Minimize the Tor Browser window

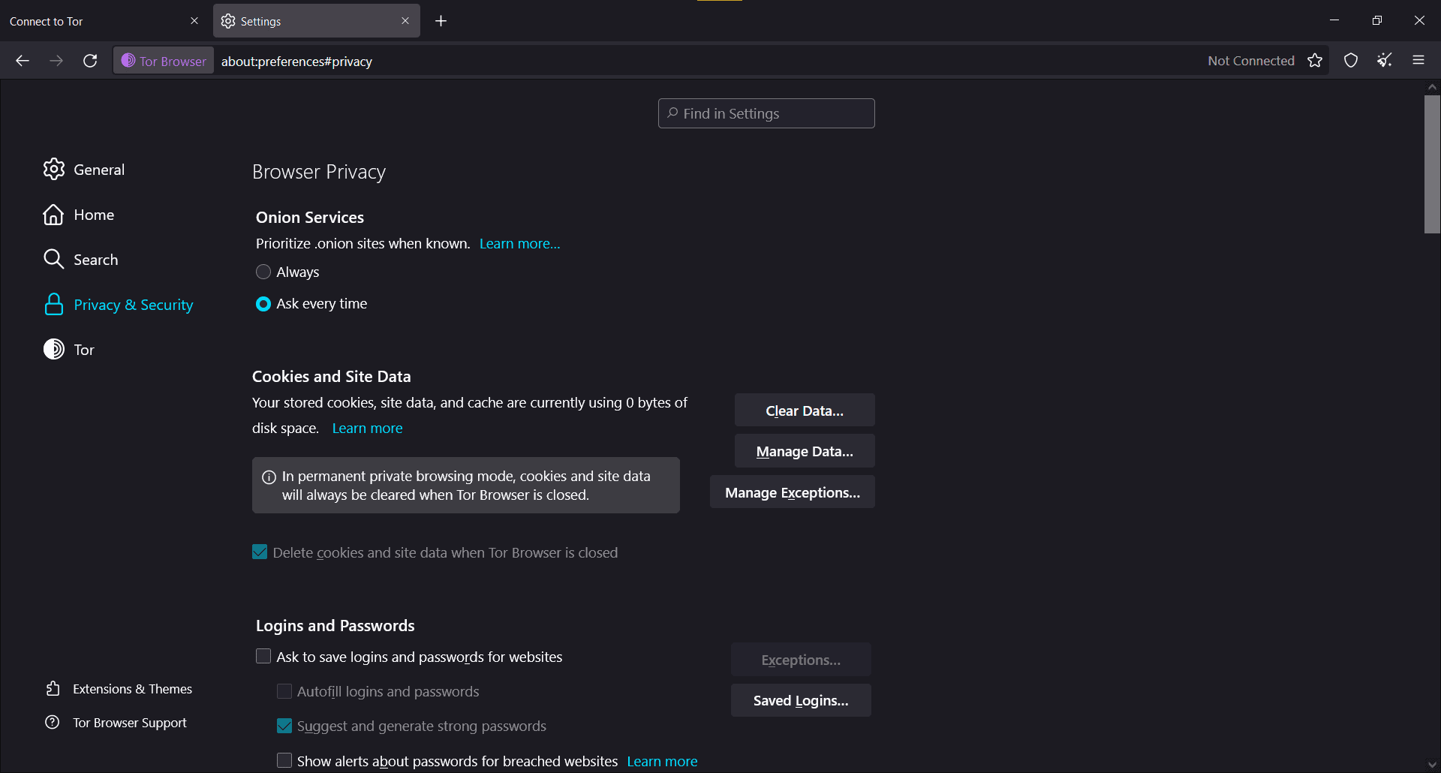coord(1334,20)
